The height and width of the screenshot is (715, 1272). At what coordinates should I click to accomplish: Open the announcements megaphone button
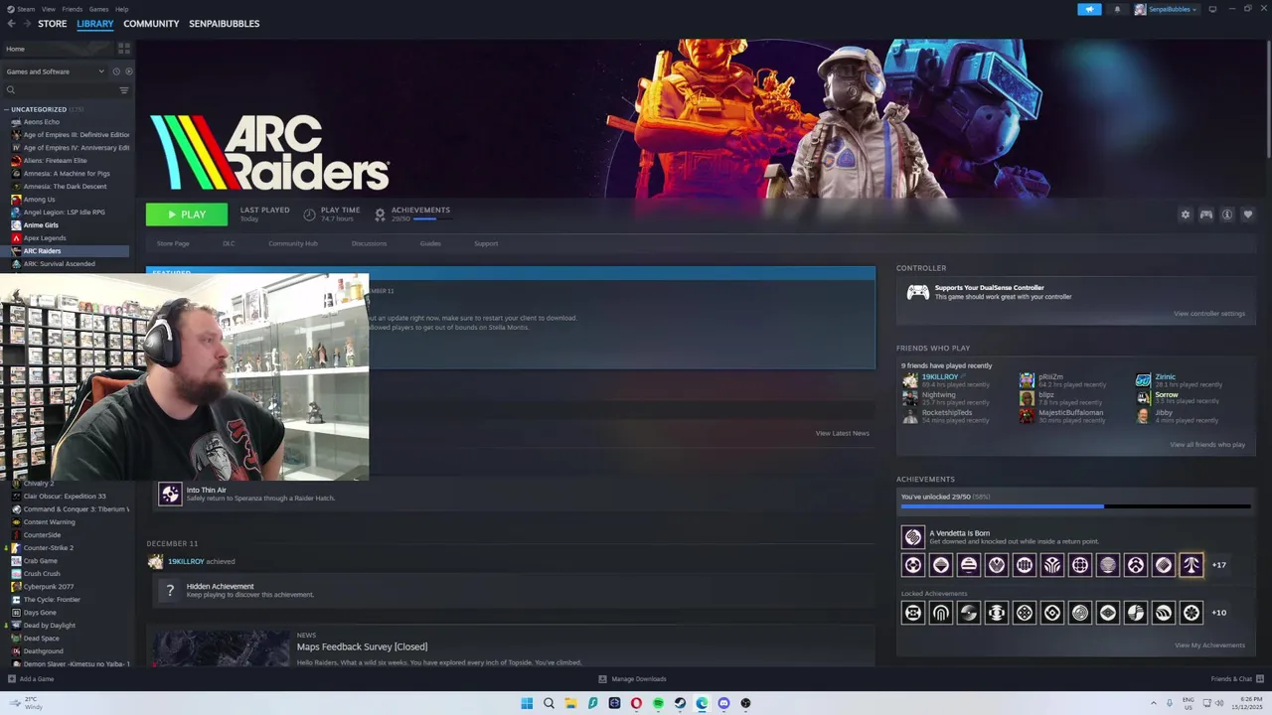(x=1089, y=9)
